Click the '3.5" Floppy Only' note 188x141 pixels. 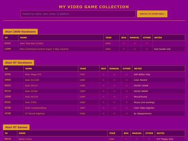[x=165, y=139]
